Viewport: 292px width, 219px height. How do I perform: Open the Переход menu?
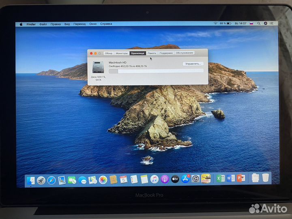[79, 24]
